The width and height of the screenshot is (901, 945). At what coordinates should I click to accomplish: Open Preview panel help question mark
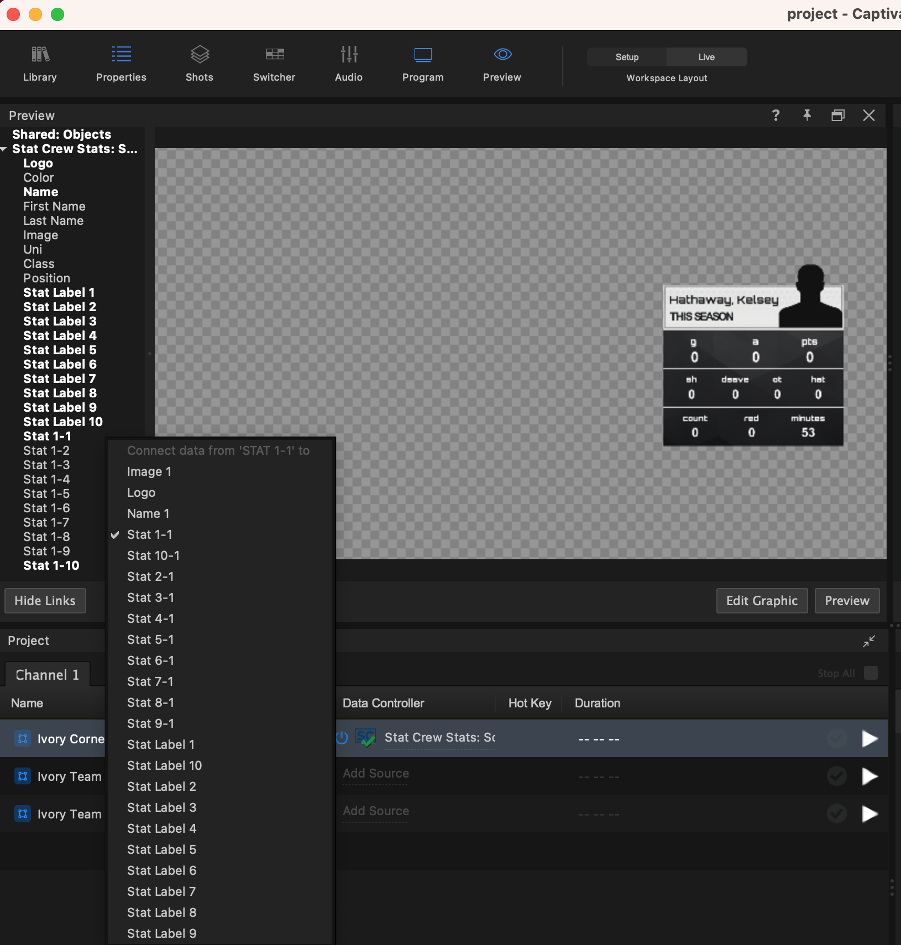point(776,115)
